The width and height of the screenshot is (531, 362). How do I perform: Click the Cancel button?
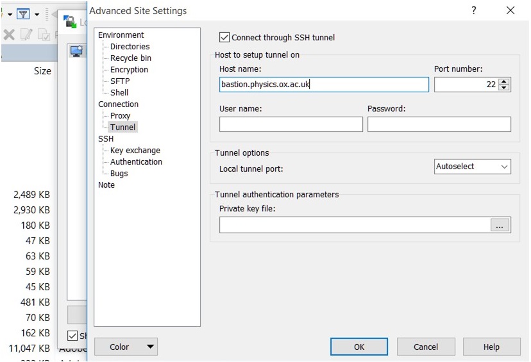pyautogui.click(x=426, y=347)
